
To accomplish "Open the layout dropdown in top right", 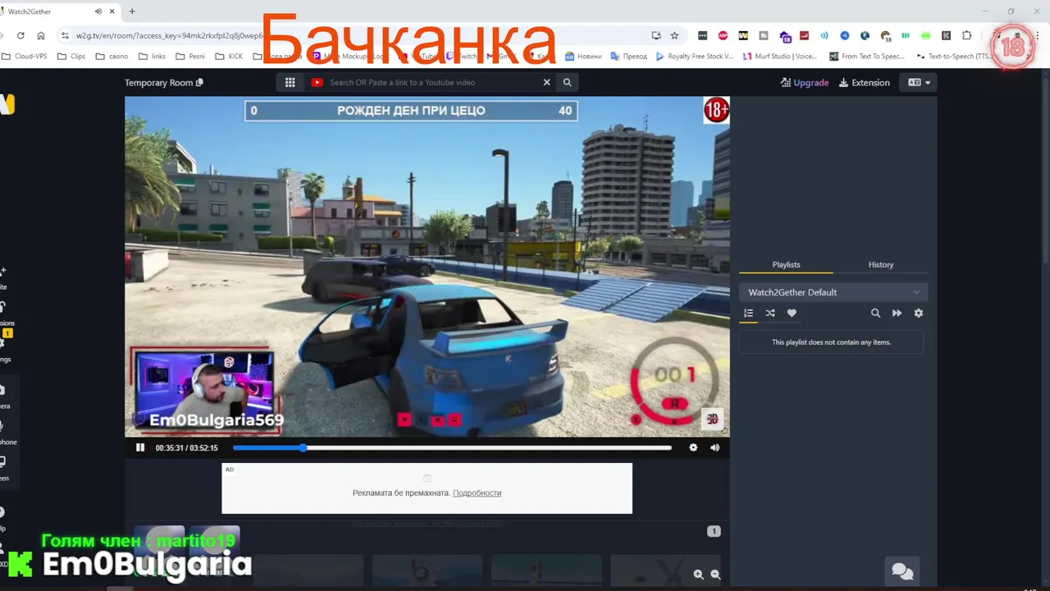I will [x=919, y=82].
